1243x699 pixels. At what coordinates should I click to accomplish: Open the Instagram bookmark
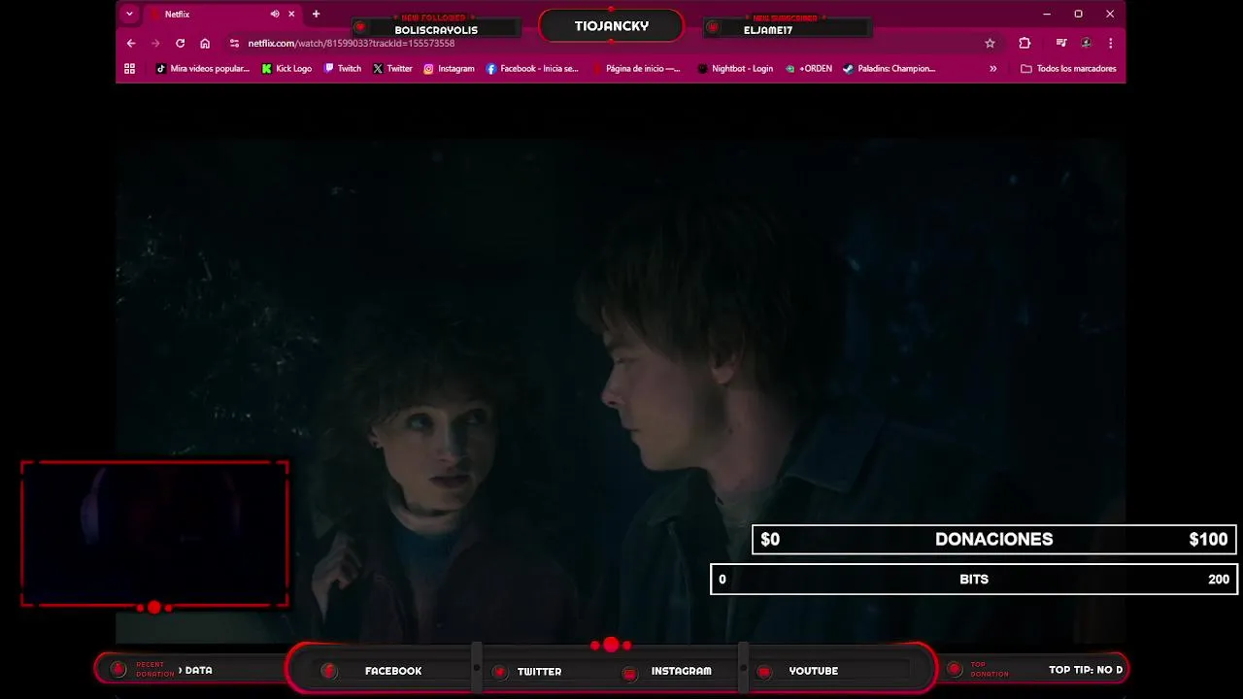(x=449, y=69)
